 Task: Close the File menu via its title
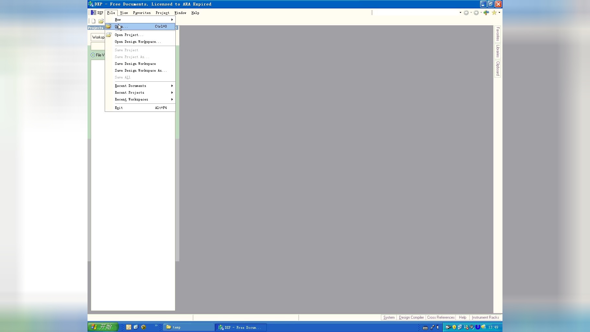[x=111, y=13]
